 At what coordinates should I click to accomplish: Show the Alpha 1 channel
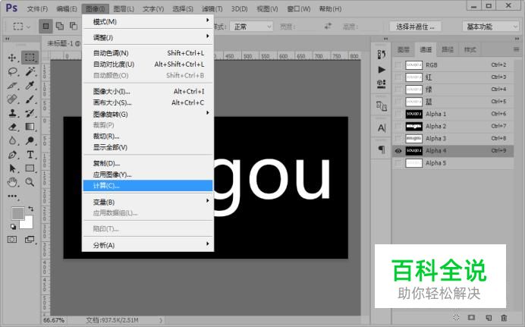pyautogui.click(x=398, y=114)
